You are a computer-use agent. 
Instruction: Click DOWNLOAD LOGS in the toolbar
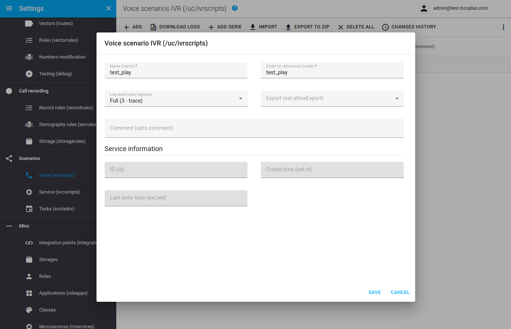(175, 27)
